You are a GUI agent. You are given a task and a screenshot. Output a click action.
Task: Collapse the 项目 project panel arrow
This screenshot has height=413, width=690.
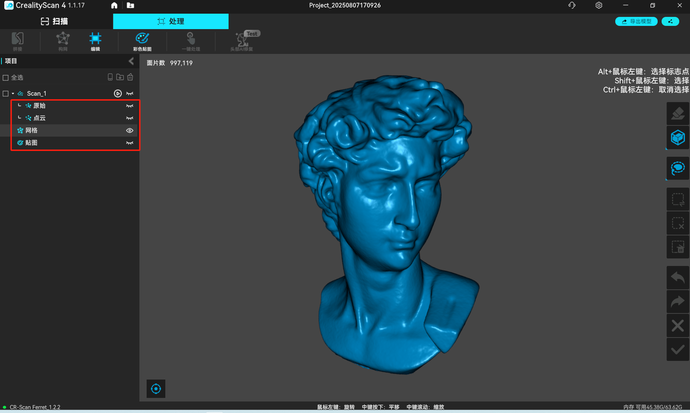click(x=131, y=61)
